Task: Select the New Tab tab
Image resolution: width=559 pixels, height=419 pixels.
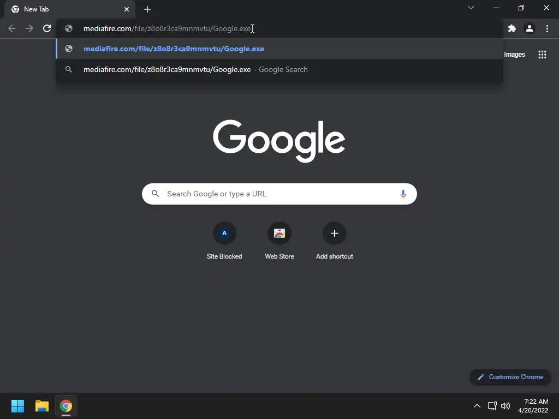Action: pyautogui.click(x=69, y=9)
